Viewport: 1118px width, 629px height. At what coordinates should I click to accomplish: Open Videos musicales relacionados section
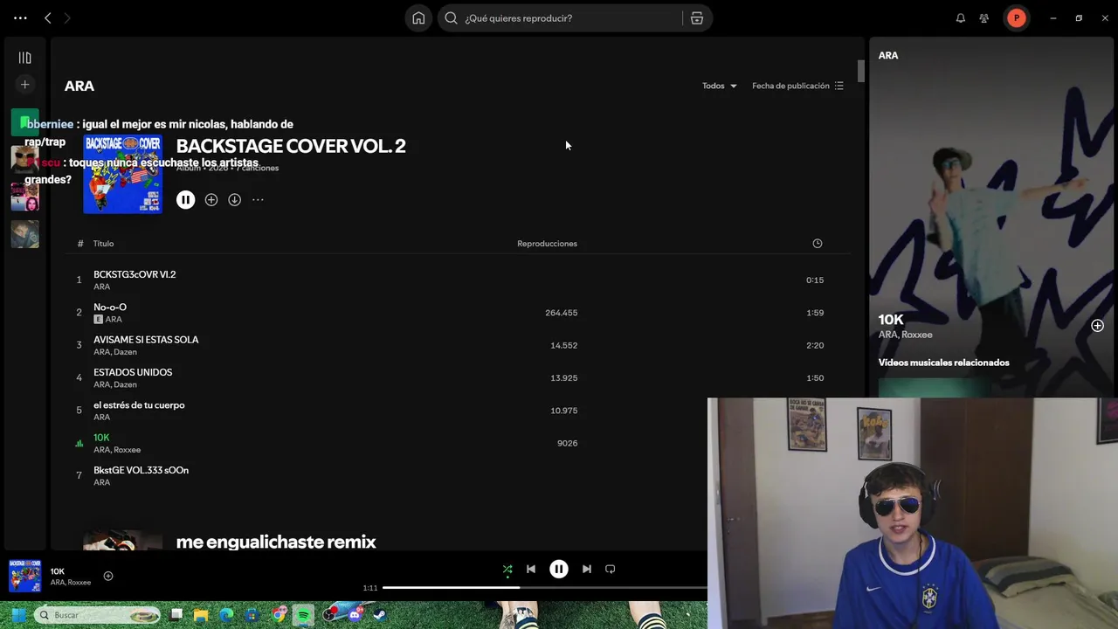click(943, 363)
